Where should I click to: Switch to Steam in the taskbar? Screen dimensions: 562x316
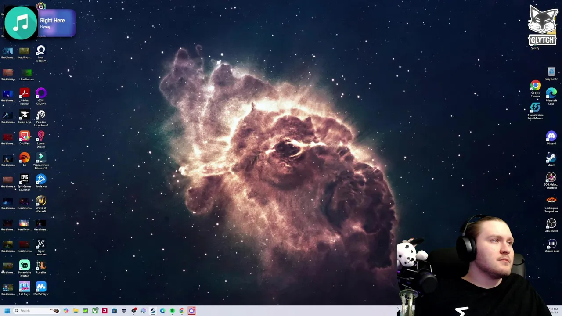coord(153,311)
